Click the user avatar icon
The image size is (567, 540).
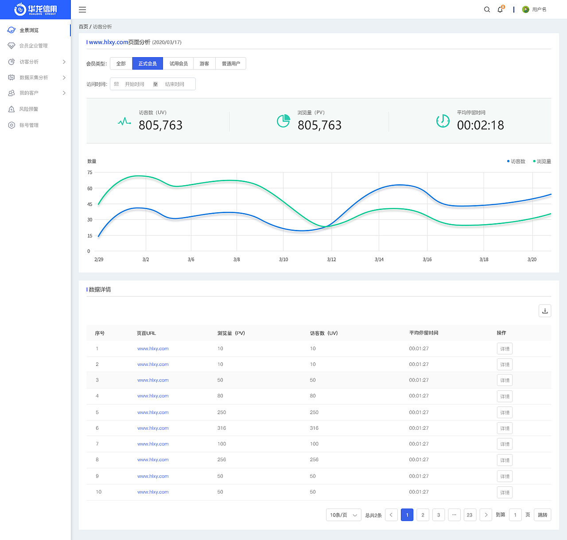tap(526, 9)
